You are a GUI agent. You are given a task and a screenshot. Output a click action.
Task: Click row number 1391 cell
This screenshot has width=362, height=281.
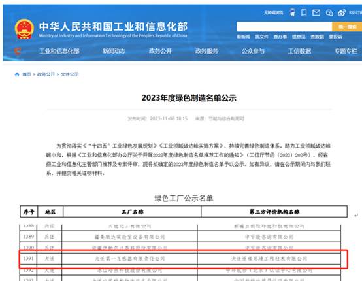(29, 259)
